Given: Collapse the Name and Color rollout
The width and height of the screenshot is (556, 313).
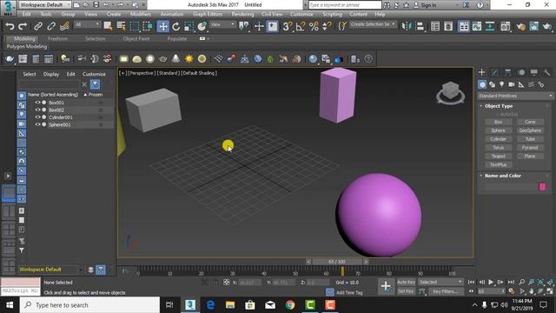Looking at the screenshot, I should (x=503, y=176).
